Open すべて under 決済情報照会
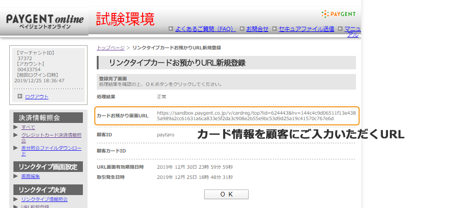The width and height of the screenshot is (463, 208). point(28,127)
